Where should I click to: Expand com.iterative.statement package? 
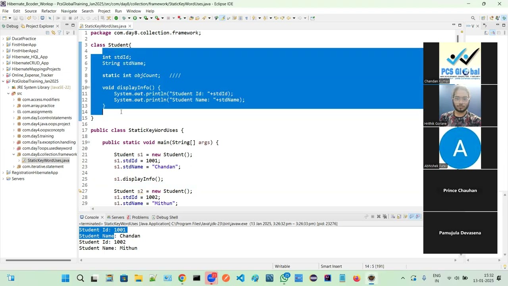[x=13, y=167]
